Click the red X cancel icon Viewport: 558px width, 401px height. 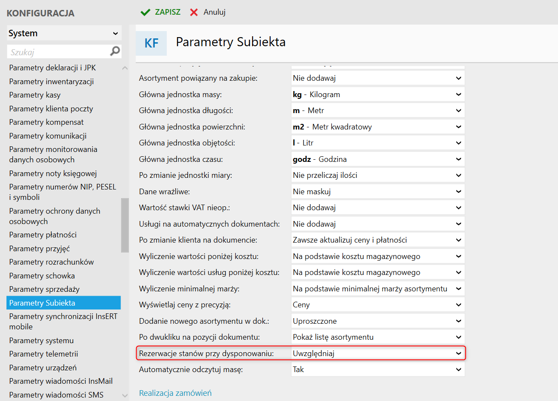pos(194,13)
